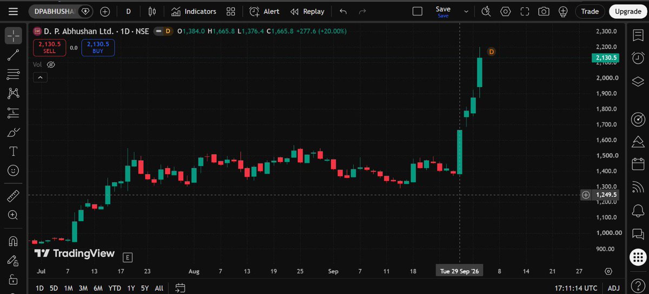The height and width of the screenshot is (294, 649).
Task: Expand the Save layout dropdown arrow
Action: tap(466, 11)
